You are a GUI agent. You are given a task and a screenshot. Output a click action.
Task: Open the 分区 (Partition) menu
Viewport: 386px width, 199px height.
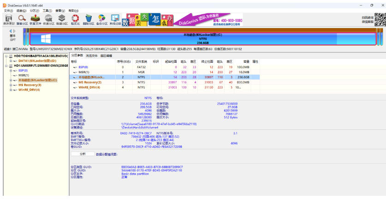(x=34, y=10)
